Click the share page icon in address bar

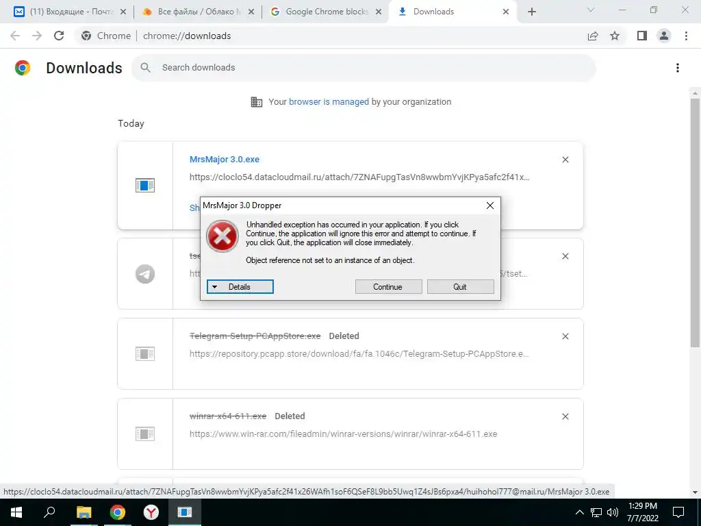[593, 36]
